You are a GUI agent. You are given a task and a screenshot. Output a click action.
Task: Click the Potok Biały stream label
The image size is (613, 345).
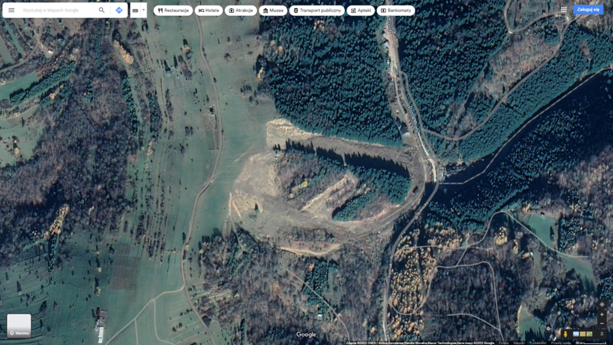[x=413, y=119]
